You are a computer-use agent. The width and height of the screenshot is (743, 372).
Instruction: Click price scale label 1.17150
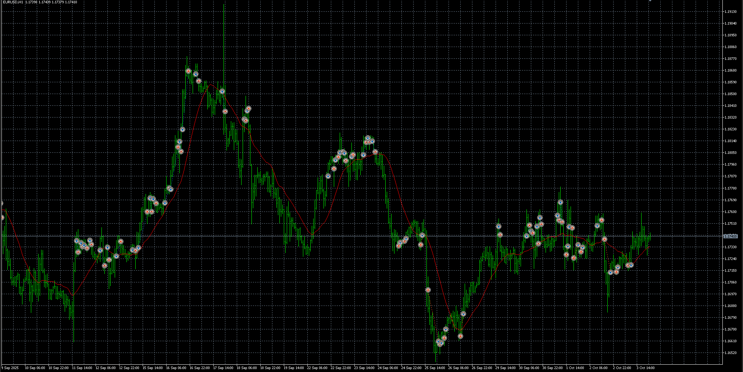tap(731, 271)
